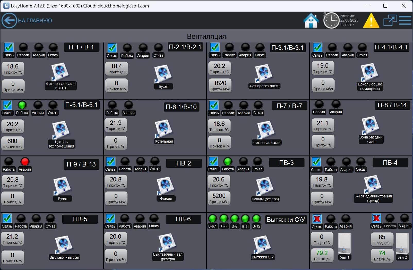Toggle the Связь checkbox for П-1 / В-1
This screenshot has height=270, width=413.
tap(8, 47)
